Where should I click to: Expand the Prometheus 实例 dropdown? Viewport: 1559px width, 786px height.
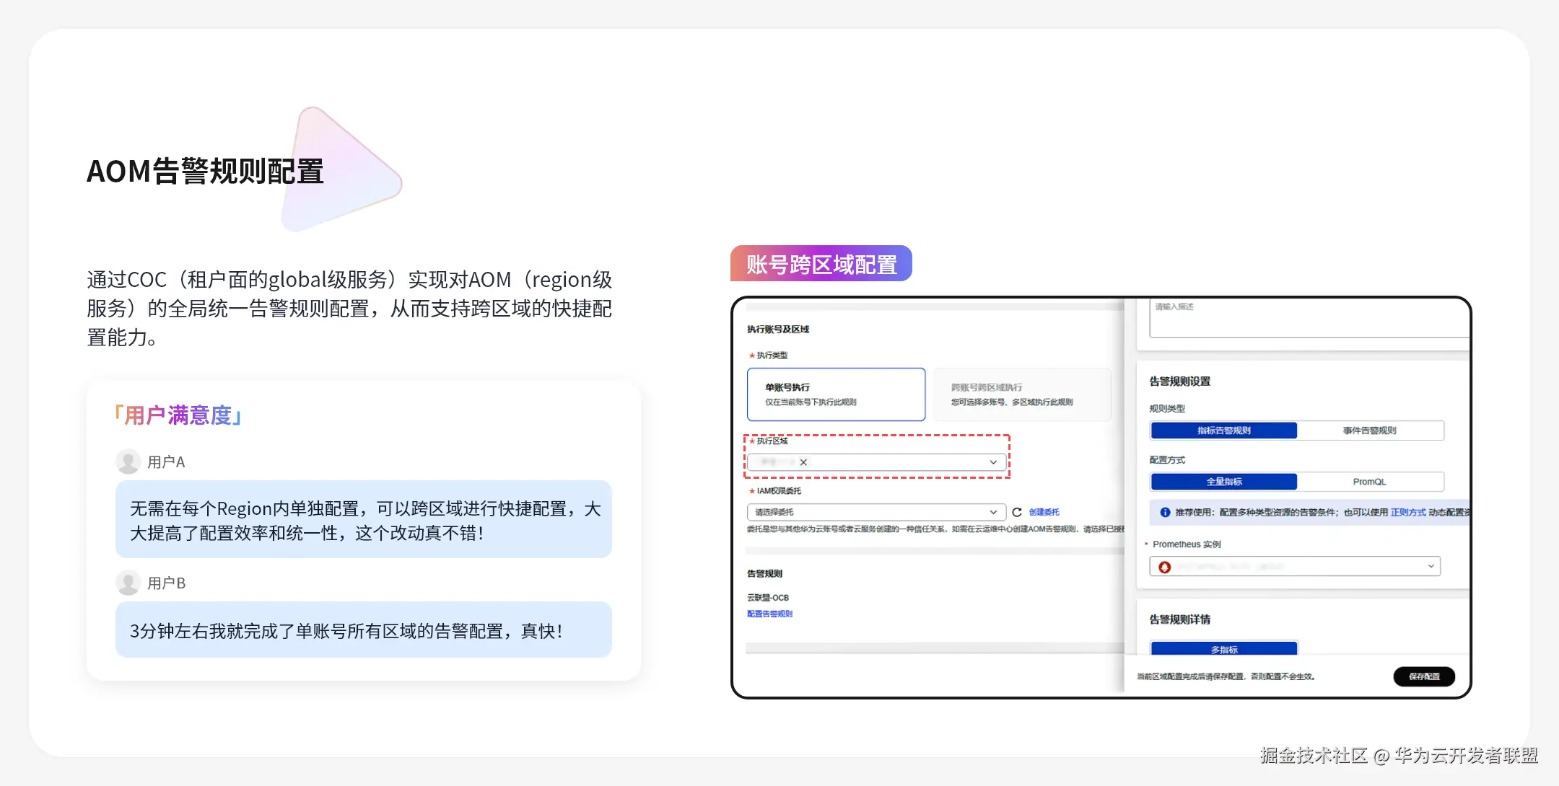click(x=1430, y=566)
